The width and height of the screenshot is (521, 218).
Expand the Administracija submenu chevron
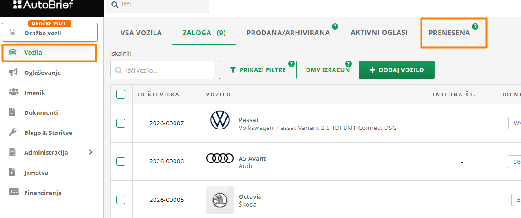[91, 152]
